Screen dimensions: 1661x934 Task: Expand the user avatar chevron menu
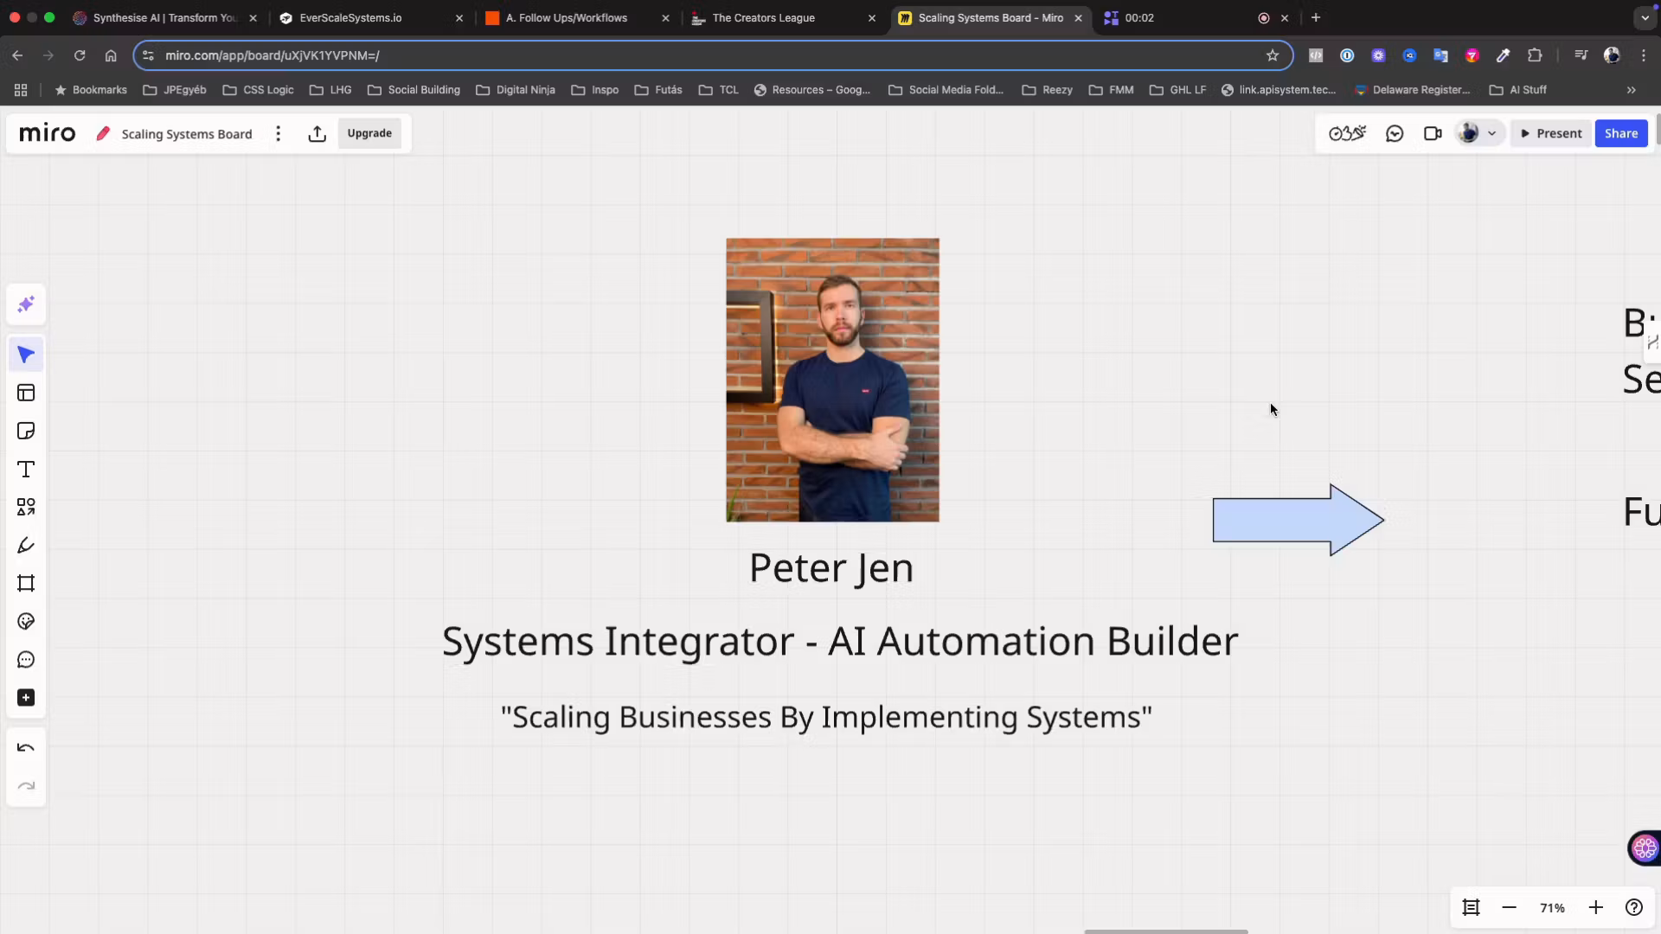click(x=1491, y=132)
